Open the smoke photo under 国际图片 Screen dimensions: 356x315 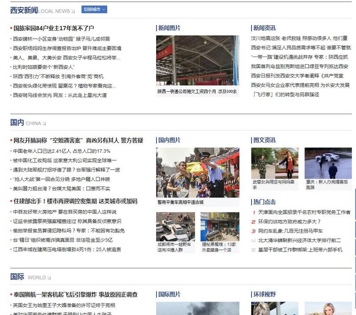click(198, 308)
